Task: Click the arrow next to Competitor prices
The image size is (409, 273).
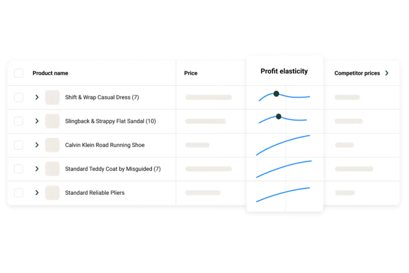Action: [387, 73]
